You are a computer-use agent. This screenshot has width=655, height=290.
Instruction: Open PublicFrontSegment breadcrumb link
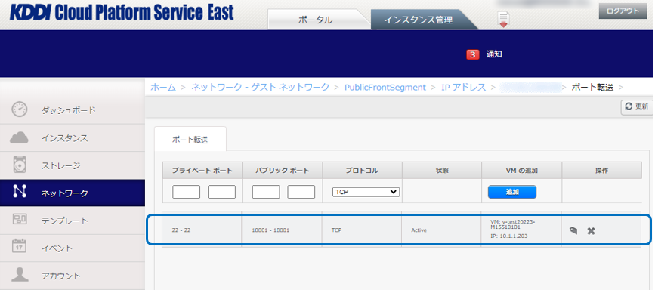(x=385, y=88)
